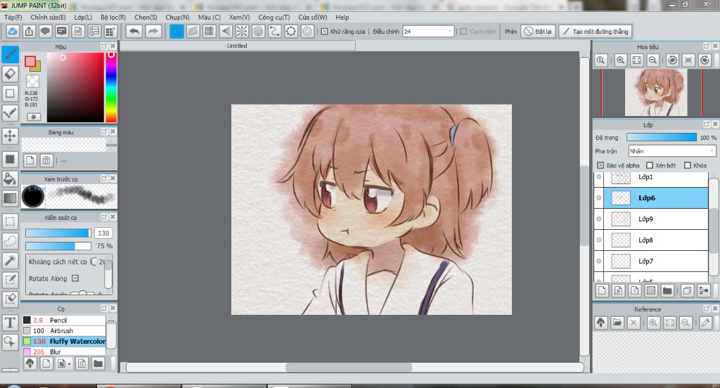Choose the Move tool
The height and width of the screenshot is (388, 720).
point(10,136)
